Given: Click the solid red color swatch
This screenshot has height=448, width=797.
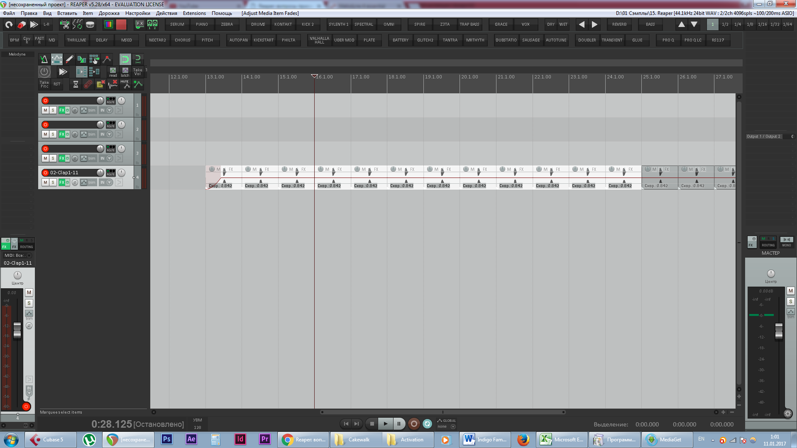Looking at the screenshot, I should (x=121, y=24).
